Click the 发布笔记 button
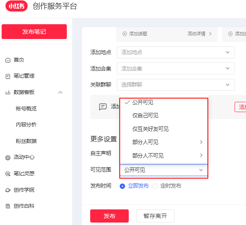This screenshot has width=246, height=225. click(x=34, y=32)
